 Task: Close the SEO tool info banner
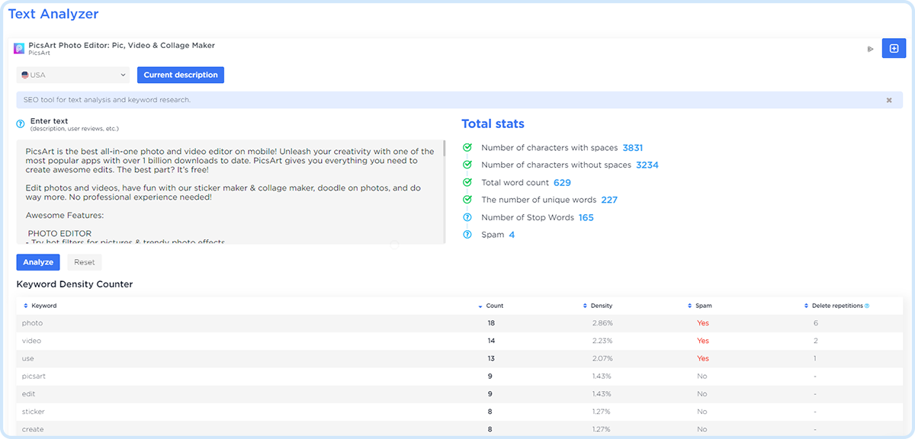pos(889,100)
